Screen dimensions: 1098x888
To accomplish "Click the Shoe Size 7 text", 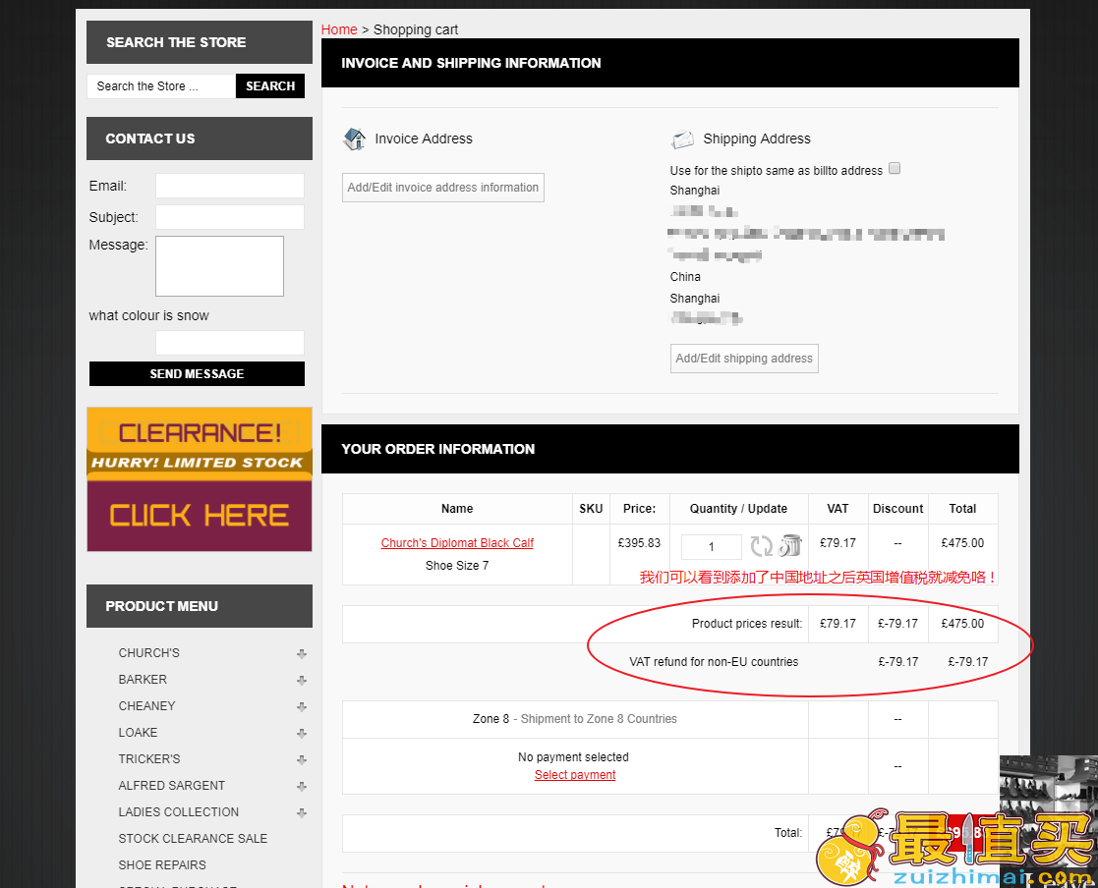I will click(x=457, y=566).
